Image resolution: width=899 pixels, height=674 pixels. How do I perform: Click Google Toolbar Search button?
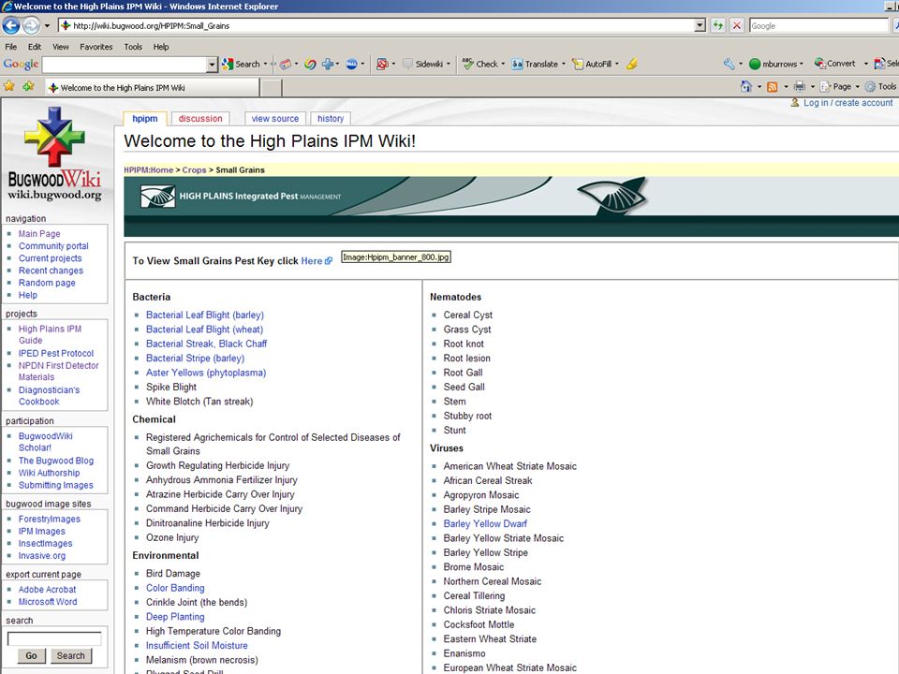click(x=241, y=65)
